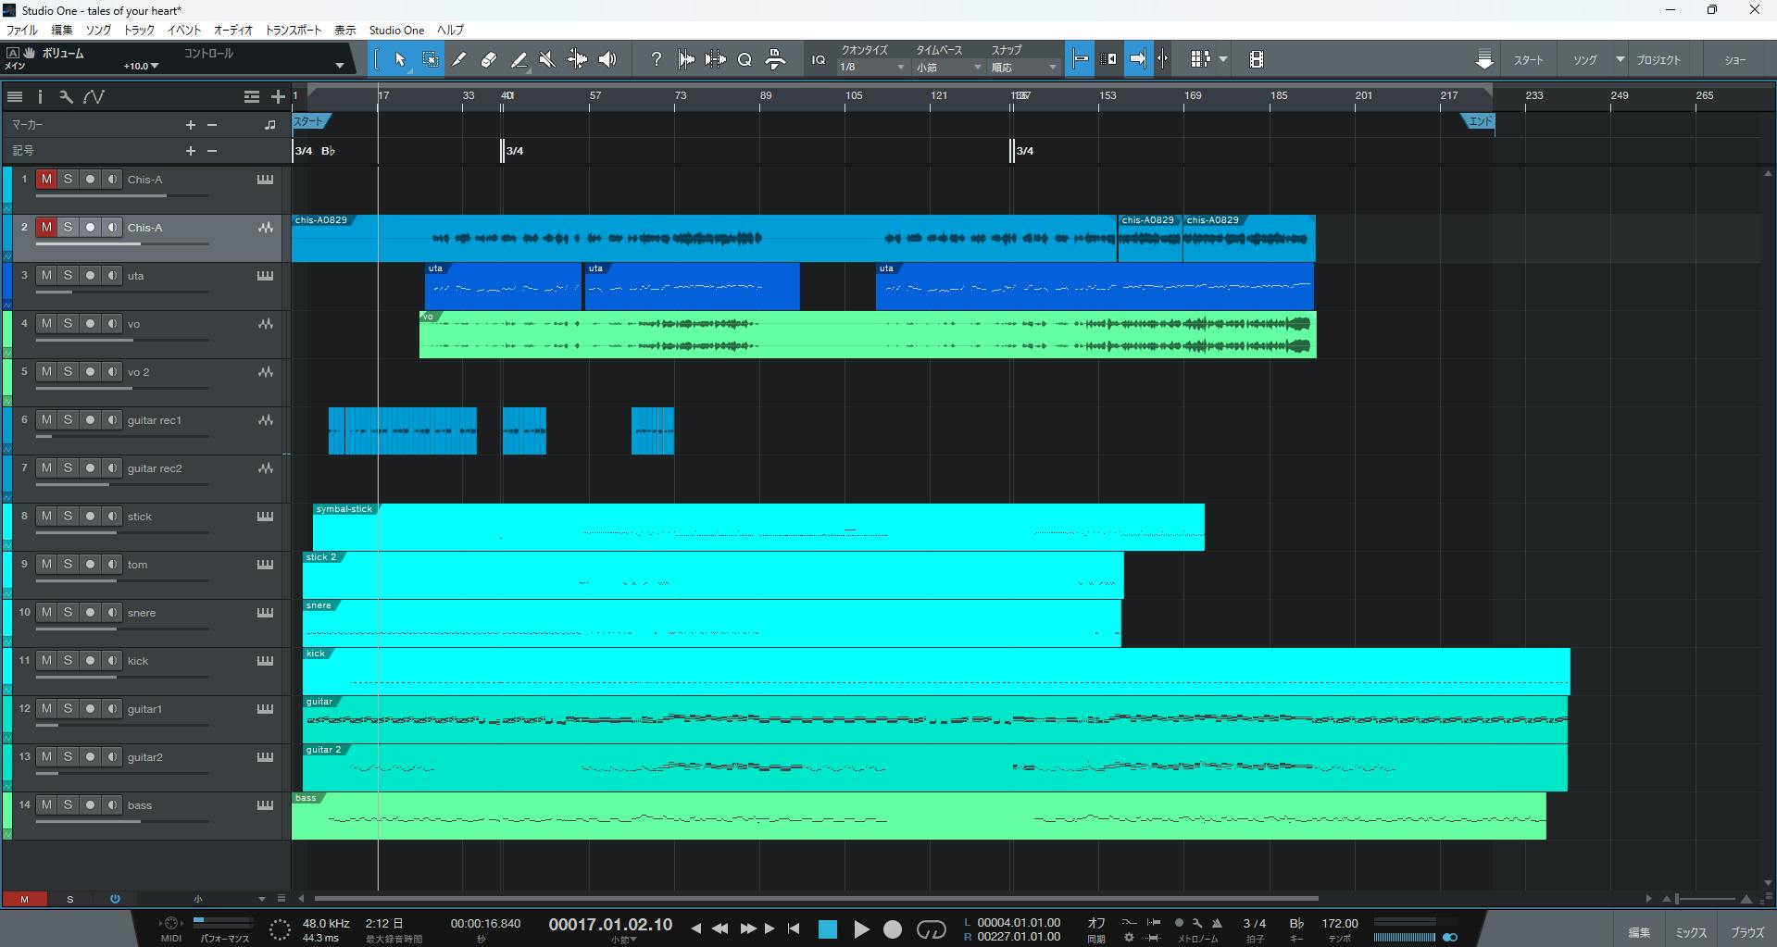Open the video player film icon
The image size is (1777, 947).
pos(1256,59)
